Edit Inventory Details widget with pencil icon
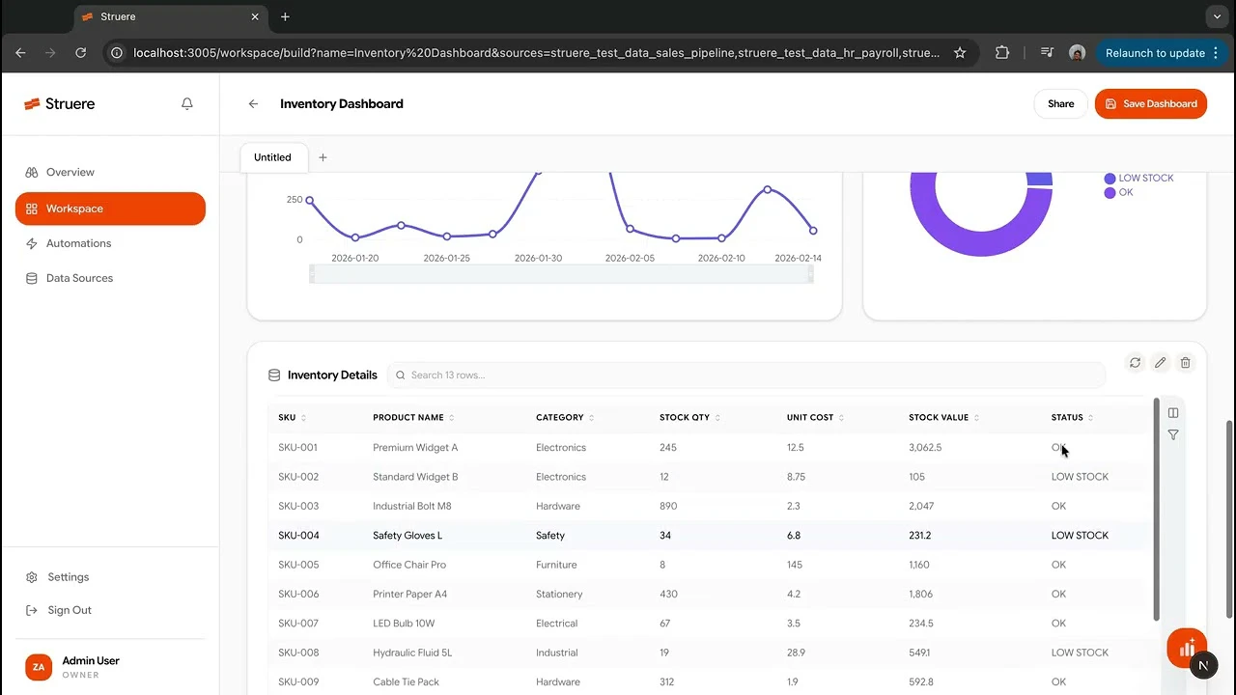 (1160, 363)
